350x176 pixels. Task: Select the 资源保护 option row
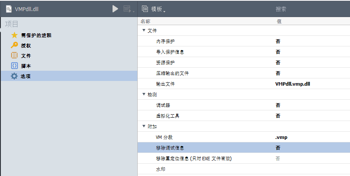pos(244,63)
